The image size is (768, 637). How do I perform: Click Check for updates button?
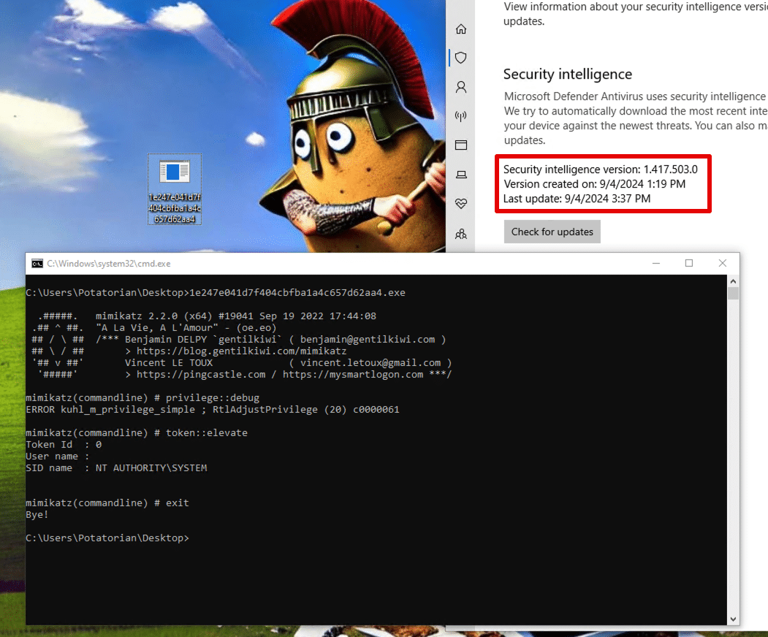(x=552, y=232)
